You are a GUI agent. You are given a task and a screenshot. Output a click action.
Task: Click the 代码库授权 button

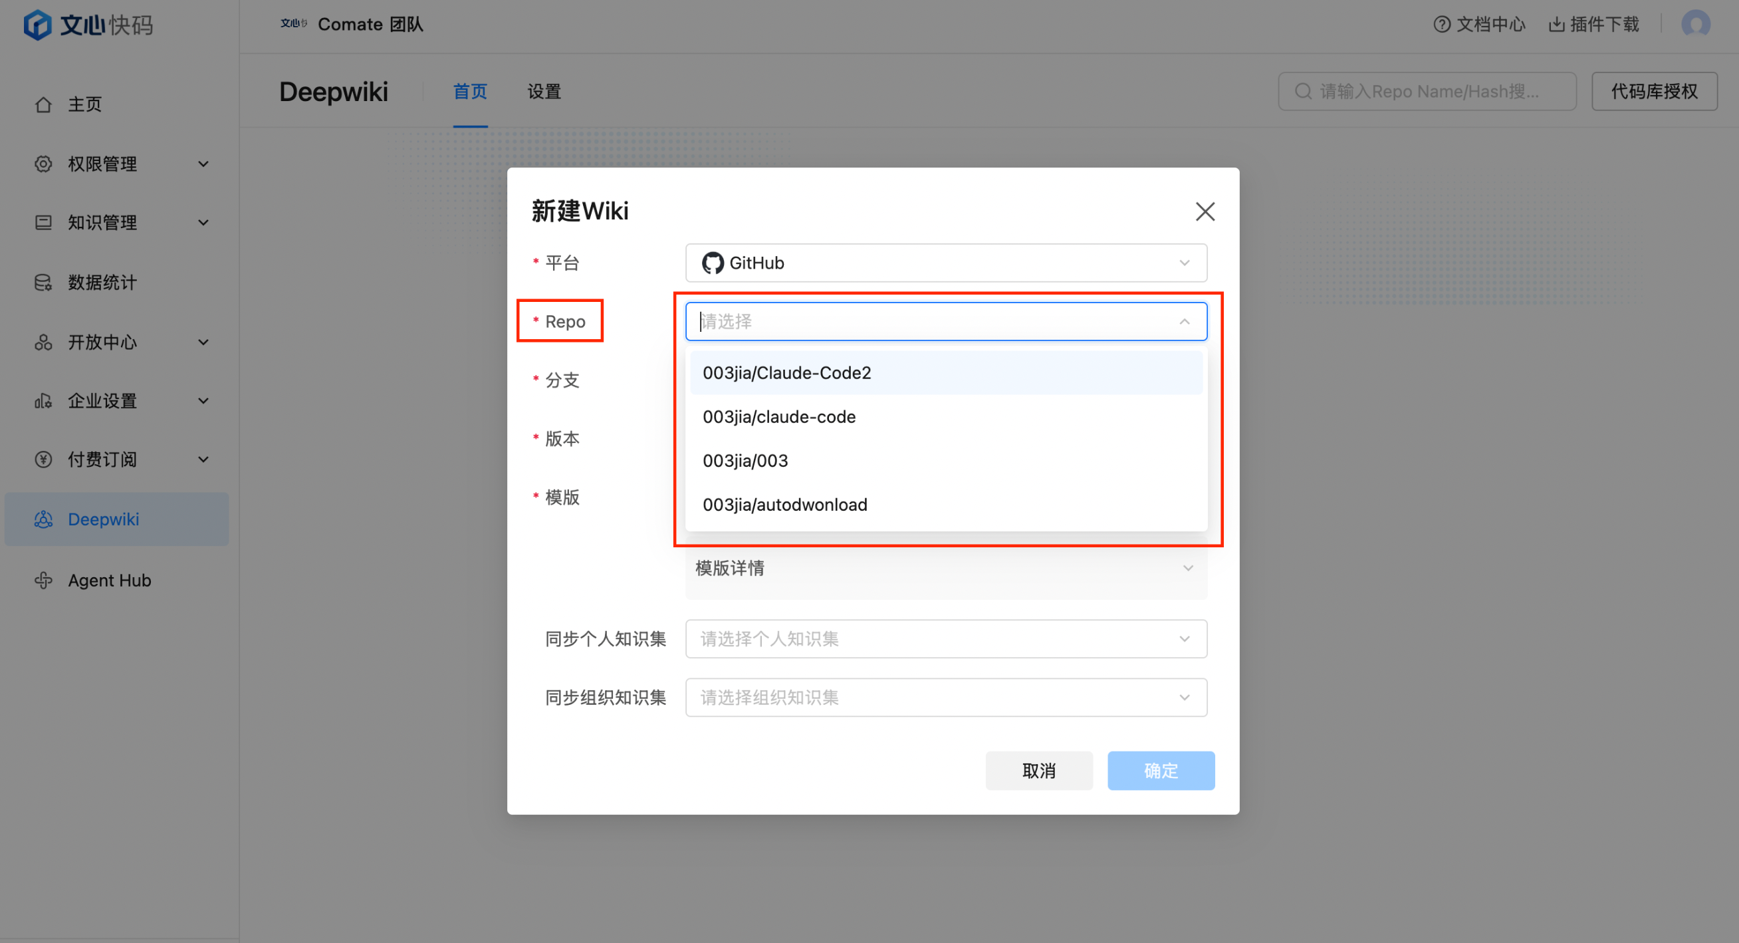(1655, 91)
